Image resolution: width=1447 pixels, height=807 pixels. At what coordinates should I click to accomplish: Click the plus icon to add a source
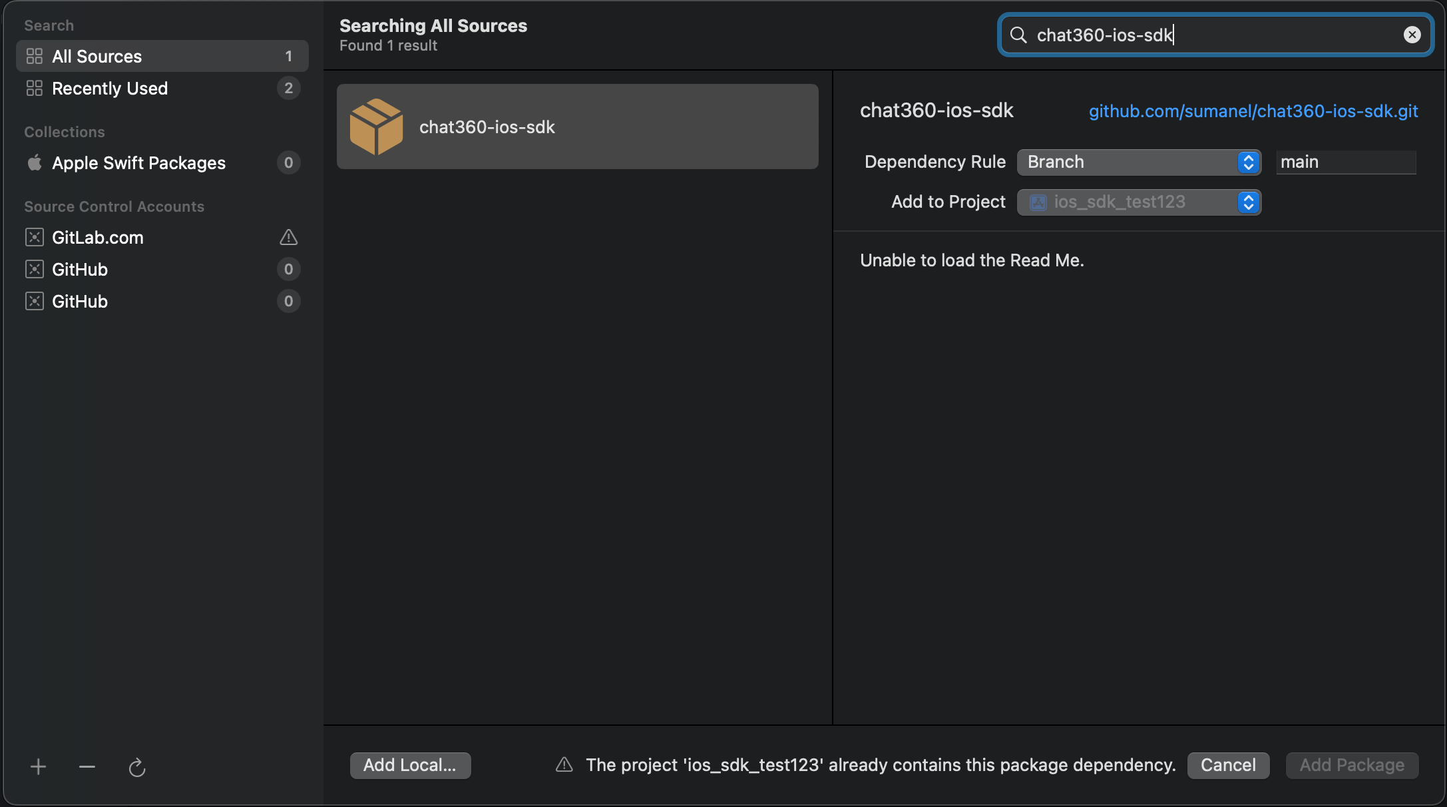point(38,767)
